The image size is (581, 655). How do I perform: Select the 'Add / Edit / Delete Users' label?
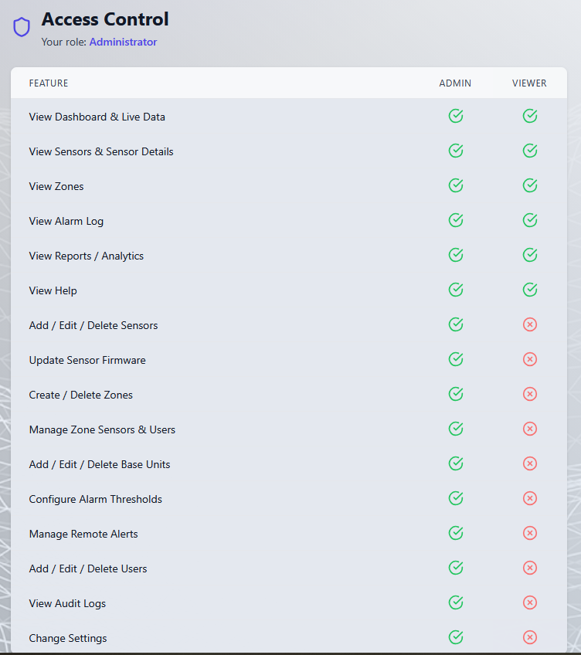(88, 568)
